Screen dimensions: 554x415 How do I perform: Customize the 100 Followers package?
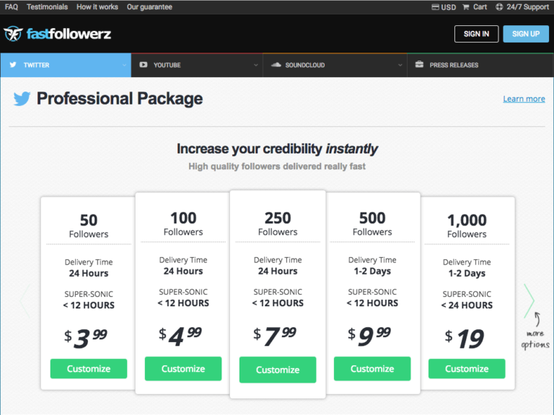[183, 369]
